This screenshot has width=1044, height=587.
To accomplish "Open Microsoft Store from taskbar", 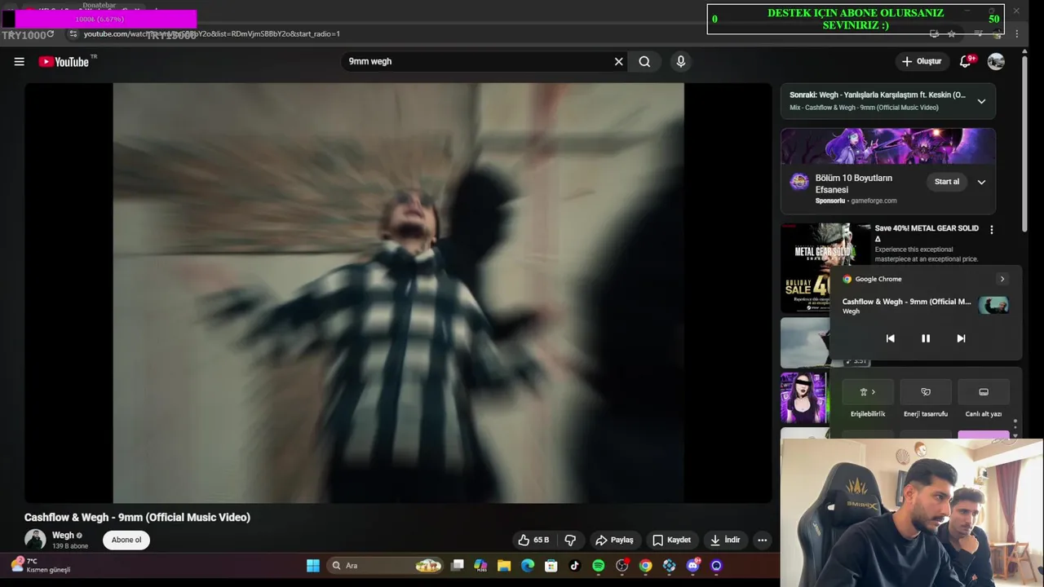I will [x=551, y=565].
